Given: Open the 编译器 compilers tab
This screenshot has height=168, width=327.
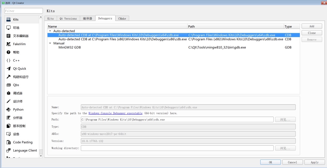Looking at the screenshot, I should pos(88,18).
